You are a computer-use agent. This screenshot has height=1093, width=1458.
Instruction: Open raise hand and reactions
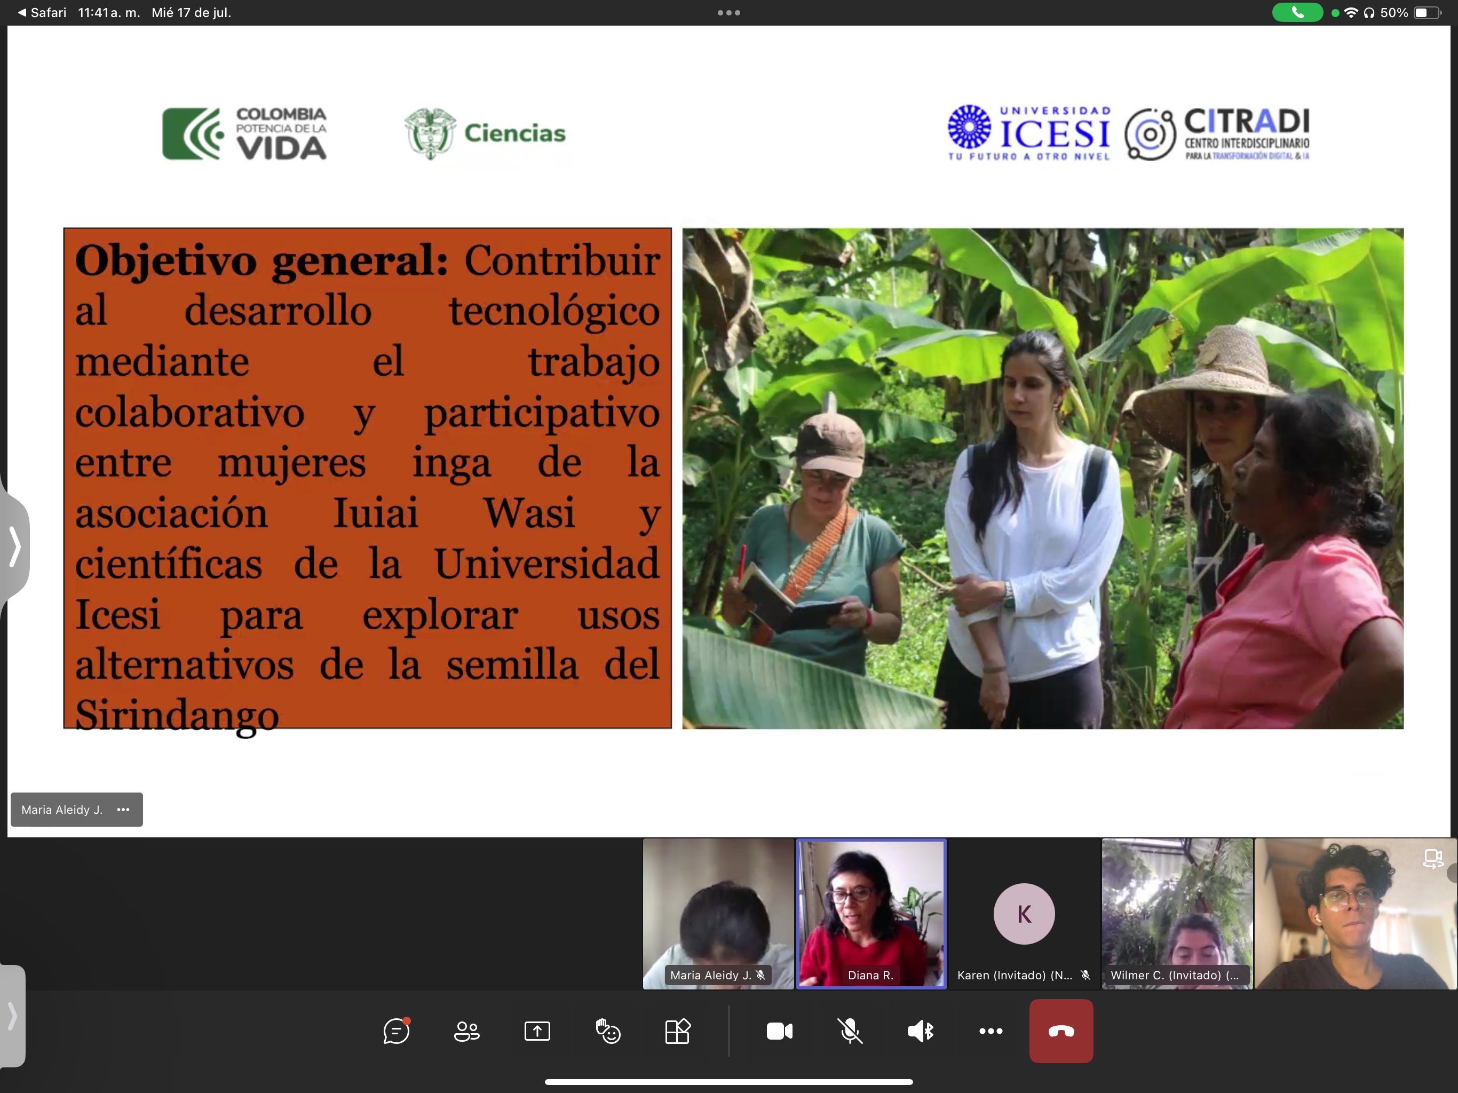click(x=608, y=1032)
